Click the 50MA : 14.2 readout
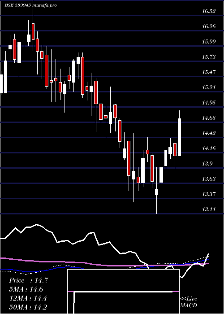Image resolution: width=224 pixels, height=314 pixels. [x=28, y=307]
